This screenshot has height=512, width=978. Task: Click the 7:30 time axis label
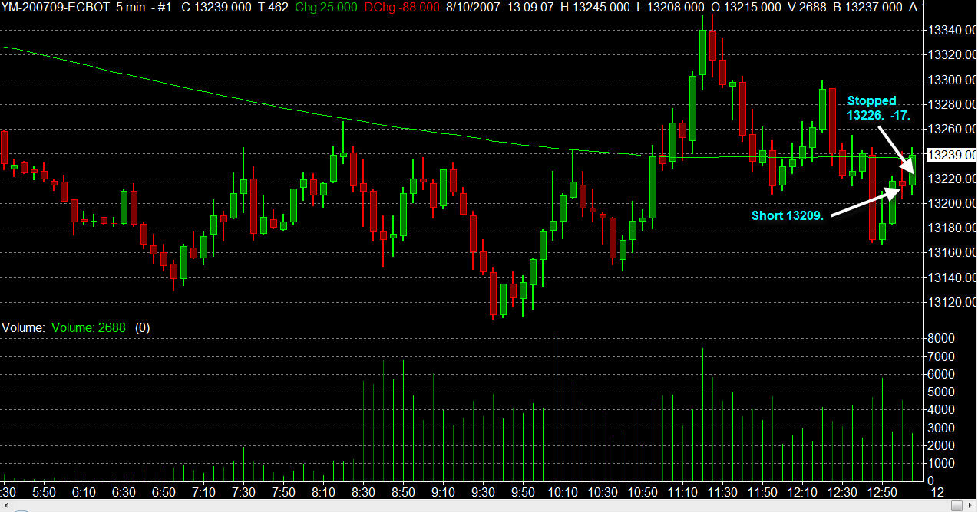(x=243, y=491)
